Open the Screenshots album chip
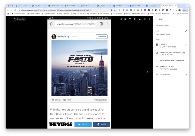Image resolution: width=195 pixels, height=136 pixels. pos(20,19)
